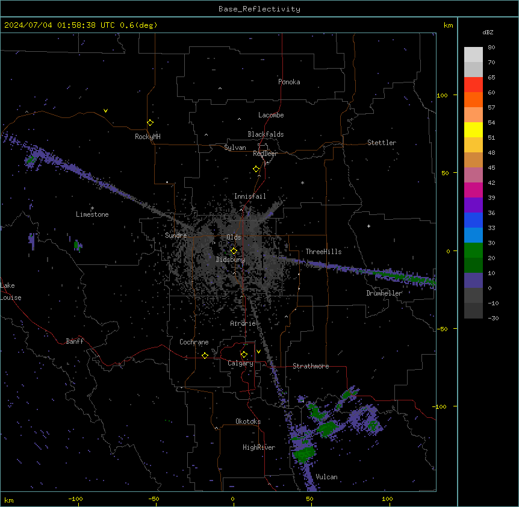
Task: Select the lightest grey 70-80 dBZ swatch
Action: pyautogui.click(x=473, y=55)
